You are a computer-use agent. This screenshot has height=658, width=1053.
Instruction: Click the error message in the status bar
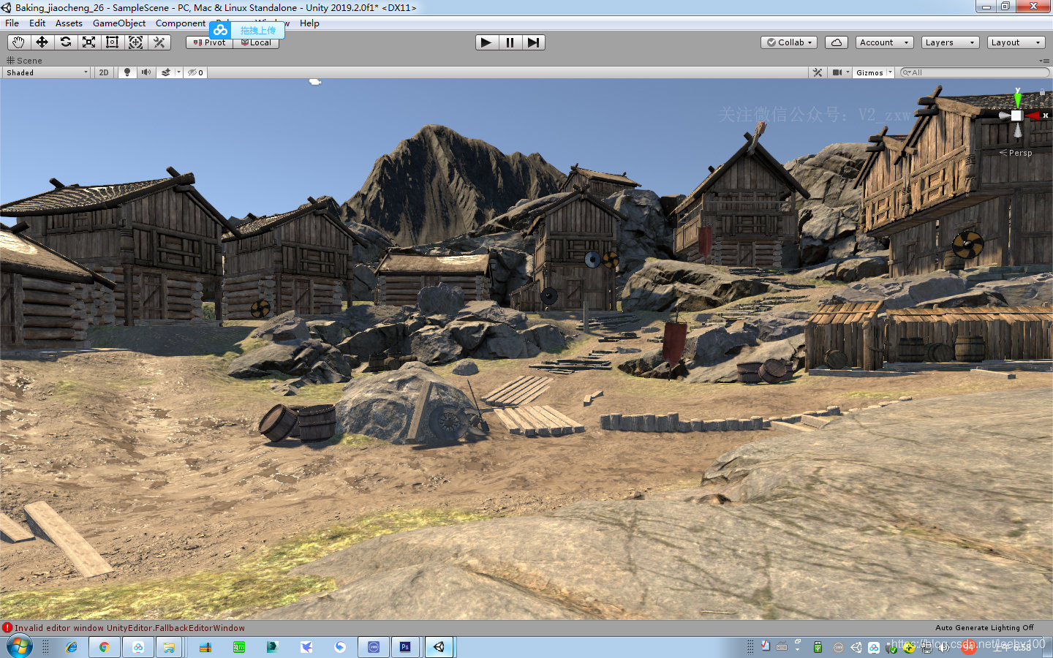click(129, 628)
